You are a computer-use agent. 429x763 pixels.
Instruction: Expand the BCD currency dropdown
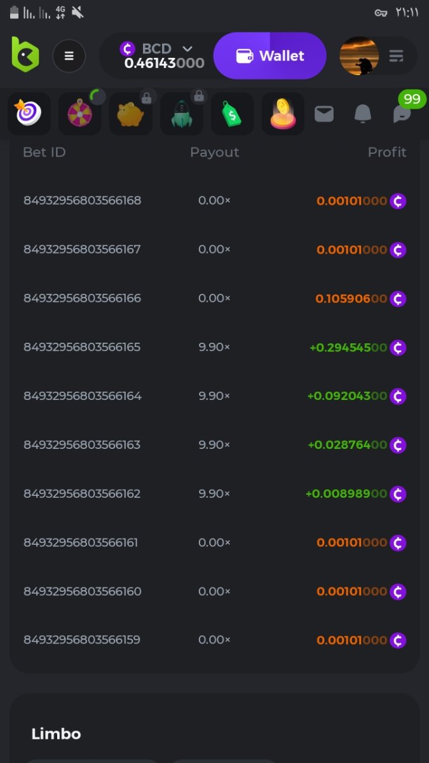[x=187, y=48]
